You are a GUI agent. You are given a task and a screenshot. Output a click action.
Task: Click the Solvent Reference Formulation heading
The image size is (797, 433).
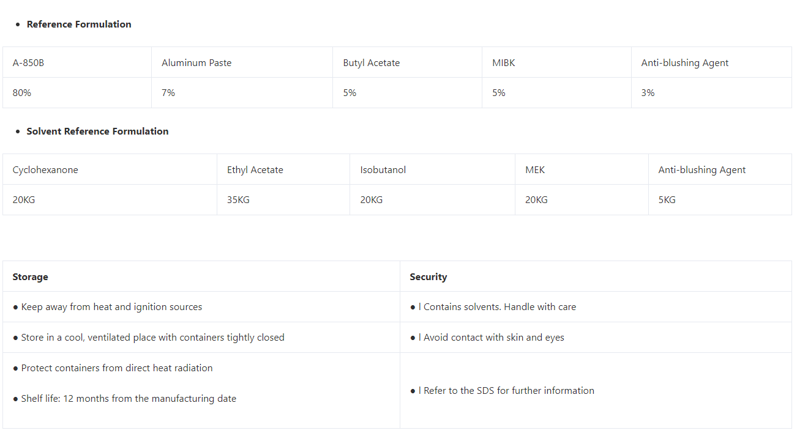coord(97,131)
